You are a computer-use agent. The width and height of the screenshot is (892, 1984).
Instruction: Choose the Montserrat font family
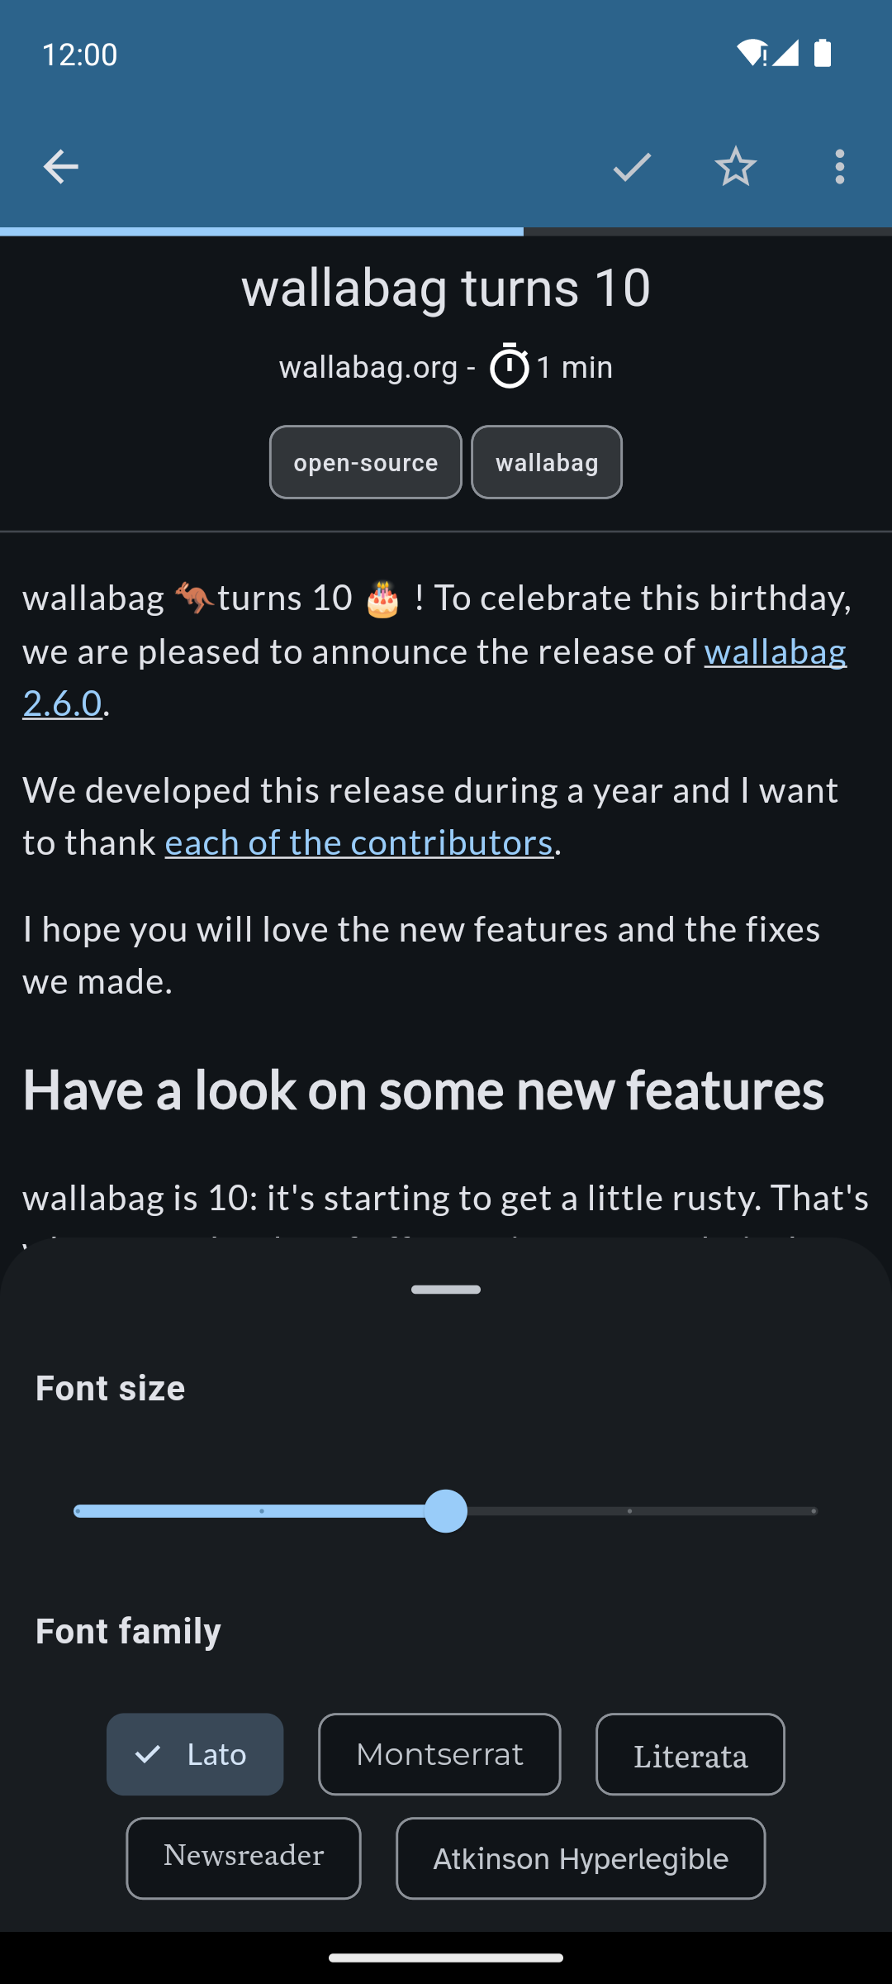point(439,1754)
